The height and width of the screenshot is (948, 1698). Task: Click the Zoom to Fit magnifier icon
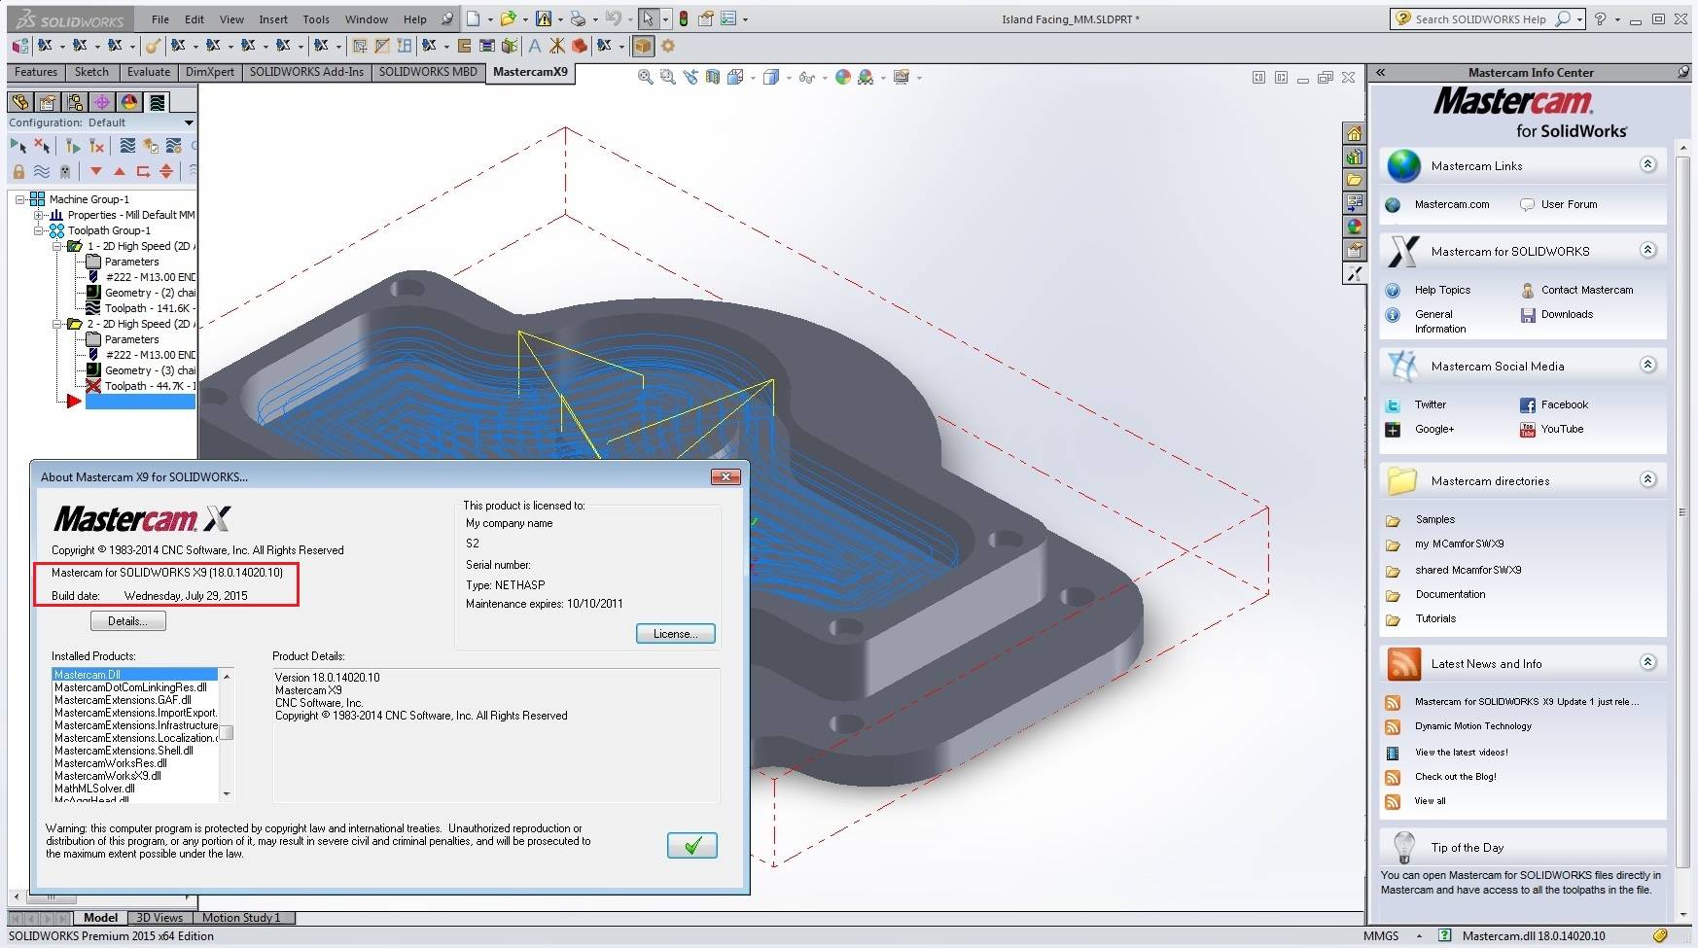point(645,77)
